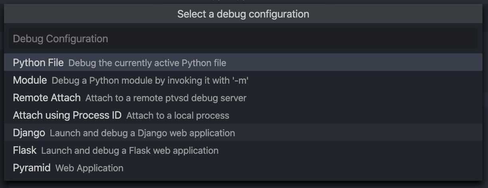This screenshot has height=188, width=488.
Task: Click 'Launch and debug a Django web application'
Action: point(142,133)
